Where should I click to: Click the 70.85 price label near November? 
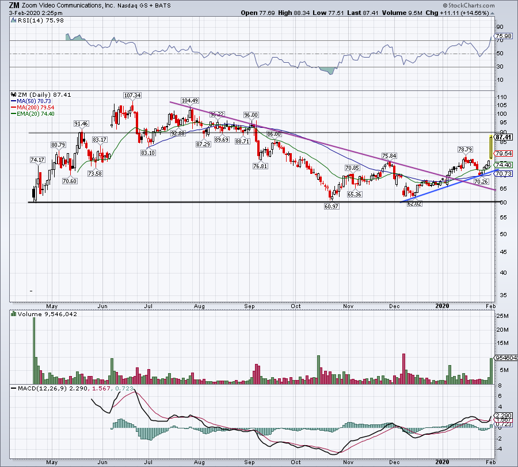(x=352, y=168)
